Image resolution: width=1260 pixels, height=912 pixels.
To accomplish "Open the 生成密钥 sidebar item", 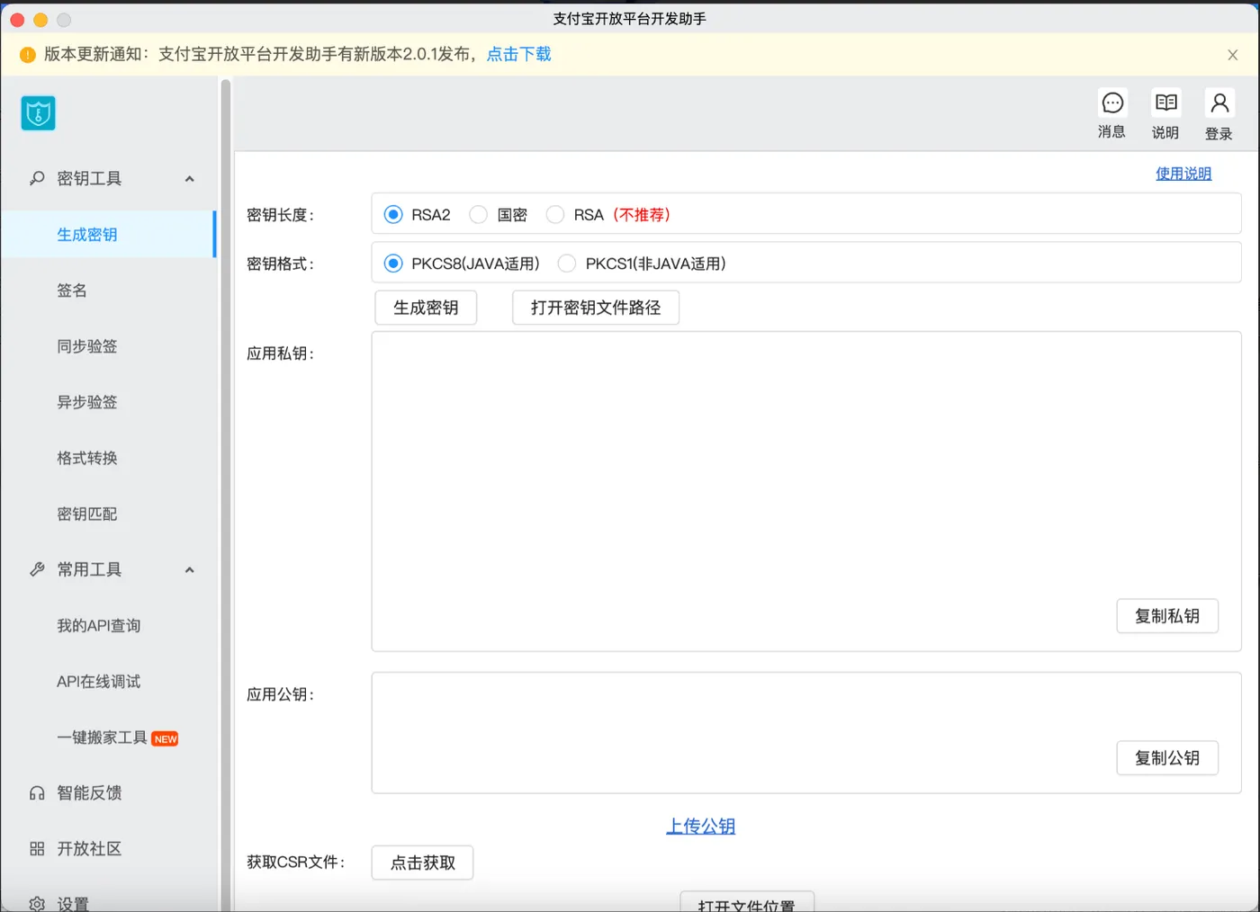I will click(108, 234).
